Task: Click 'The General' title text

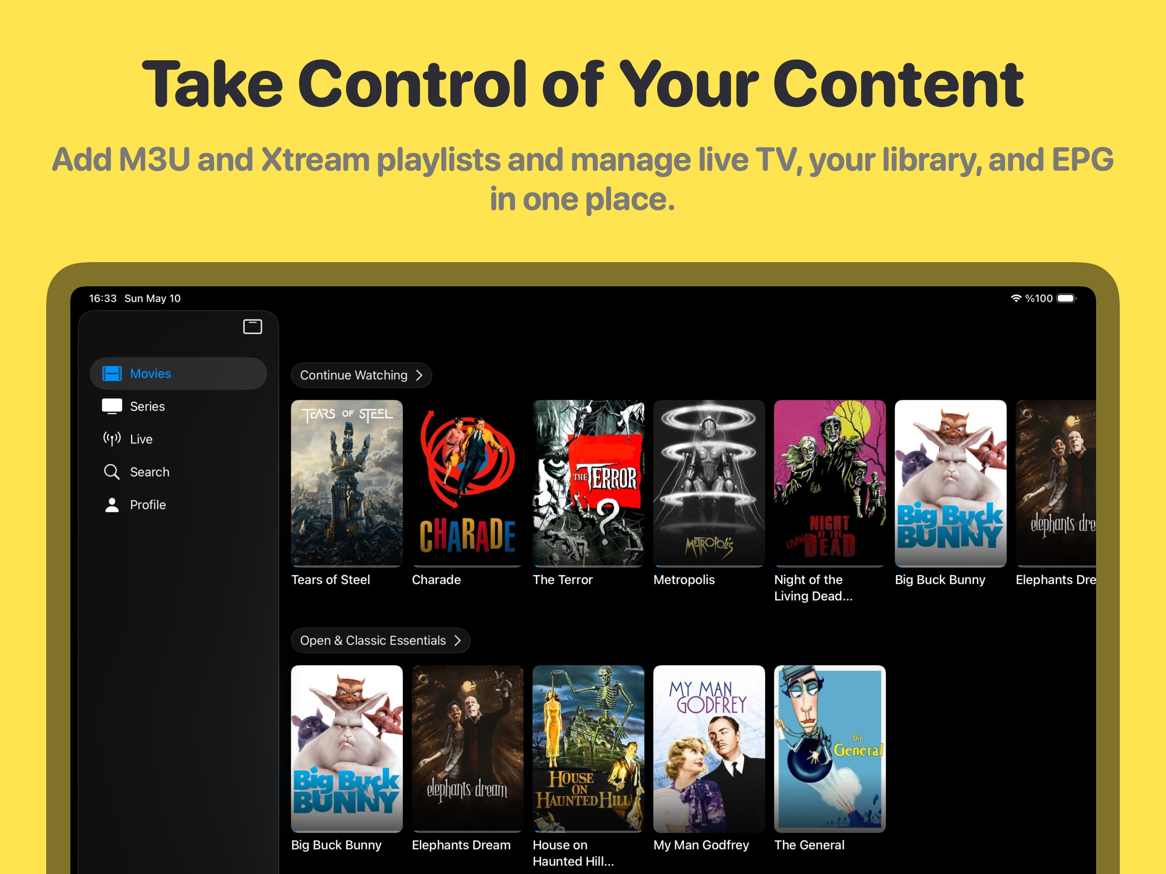Action: click(x=809, y=845)
